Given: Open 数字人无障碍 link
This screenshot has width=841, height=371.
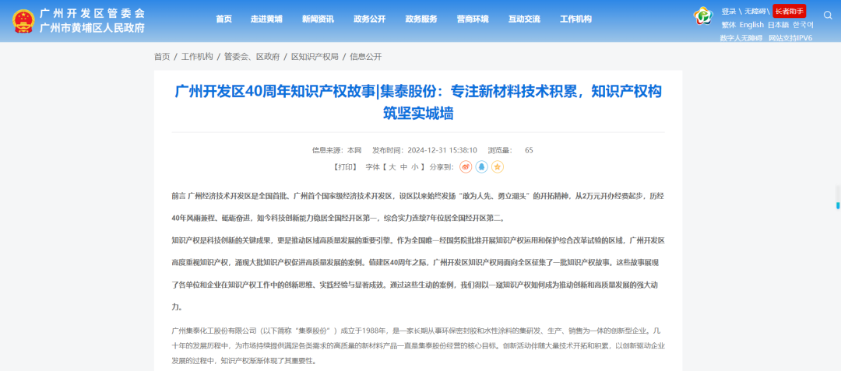Looking at the screenshot, I should pos(742,38).
